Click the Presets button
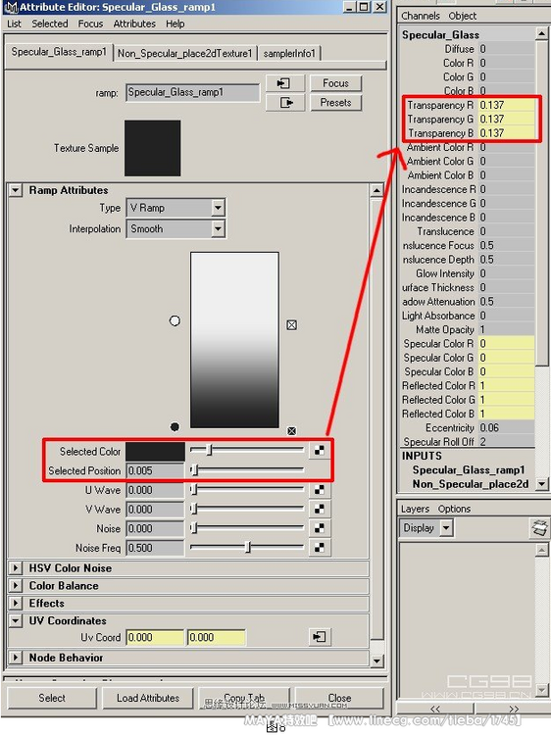Viewport: 551px width, 735px height. coord(335,102)
